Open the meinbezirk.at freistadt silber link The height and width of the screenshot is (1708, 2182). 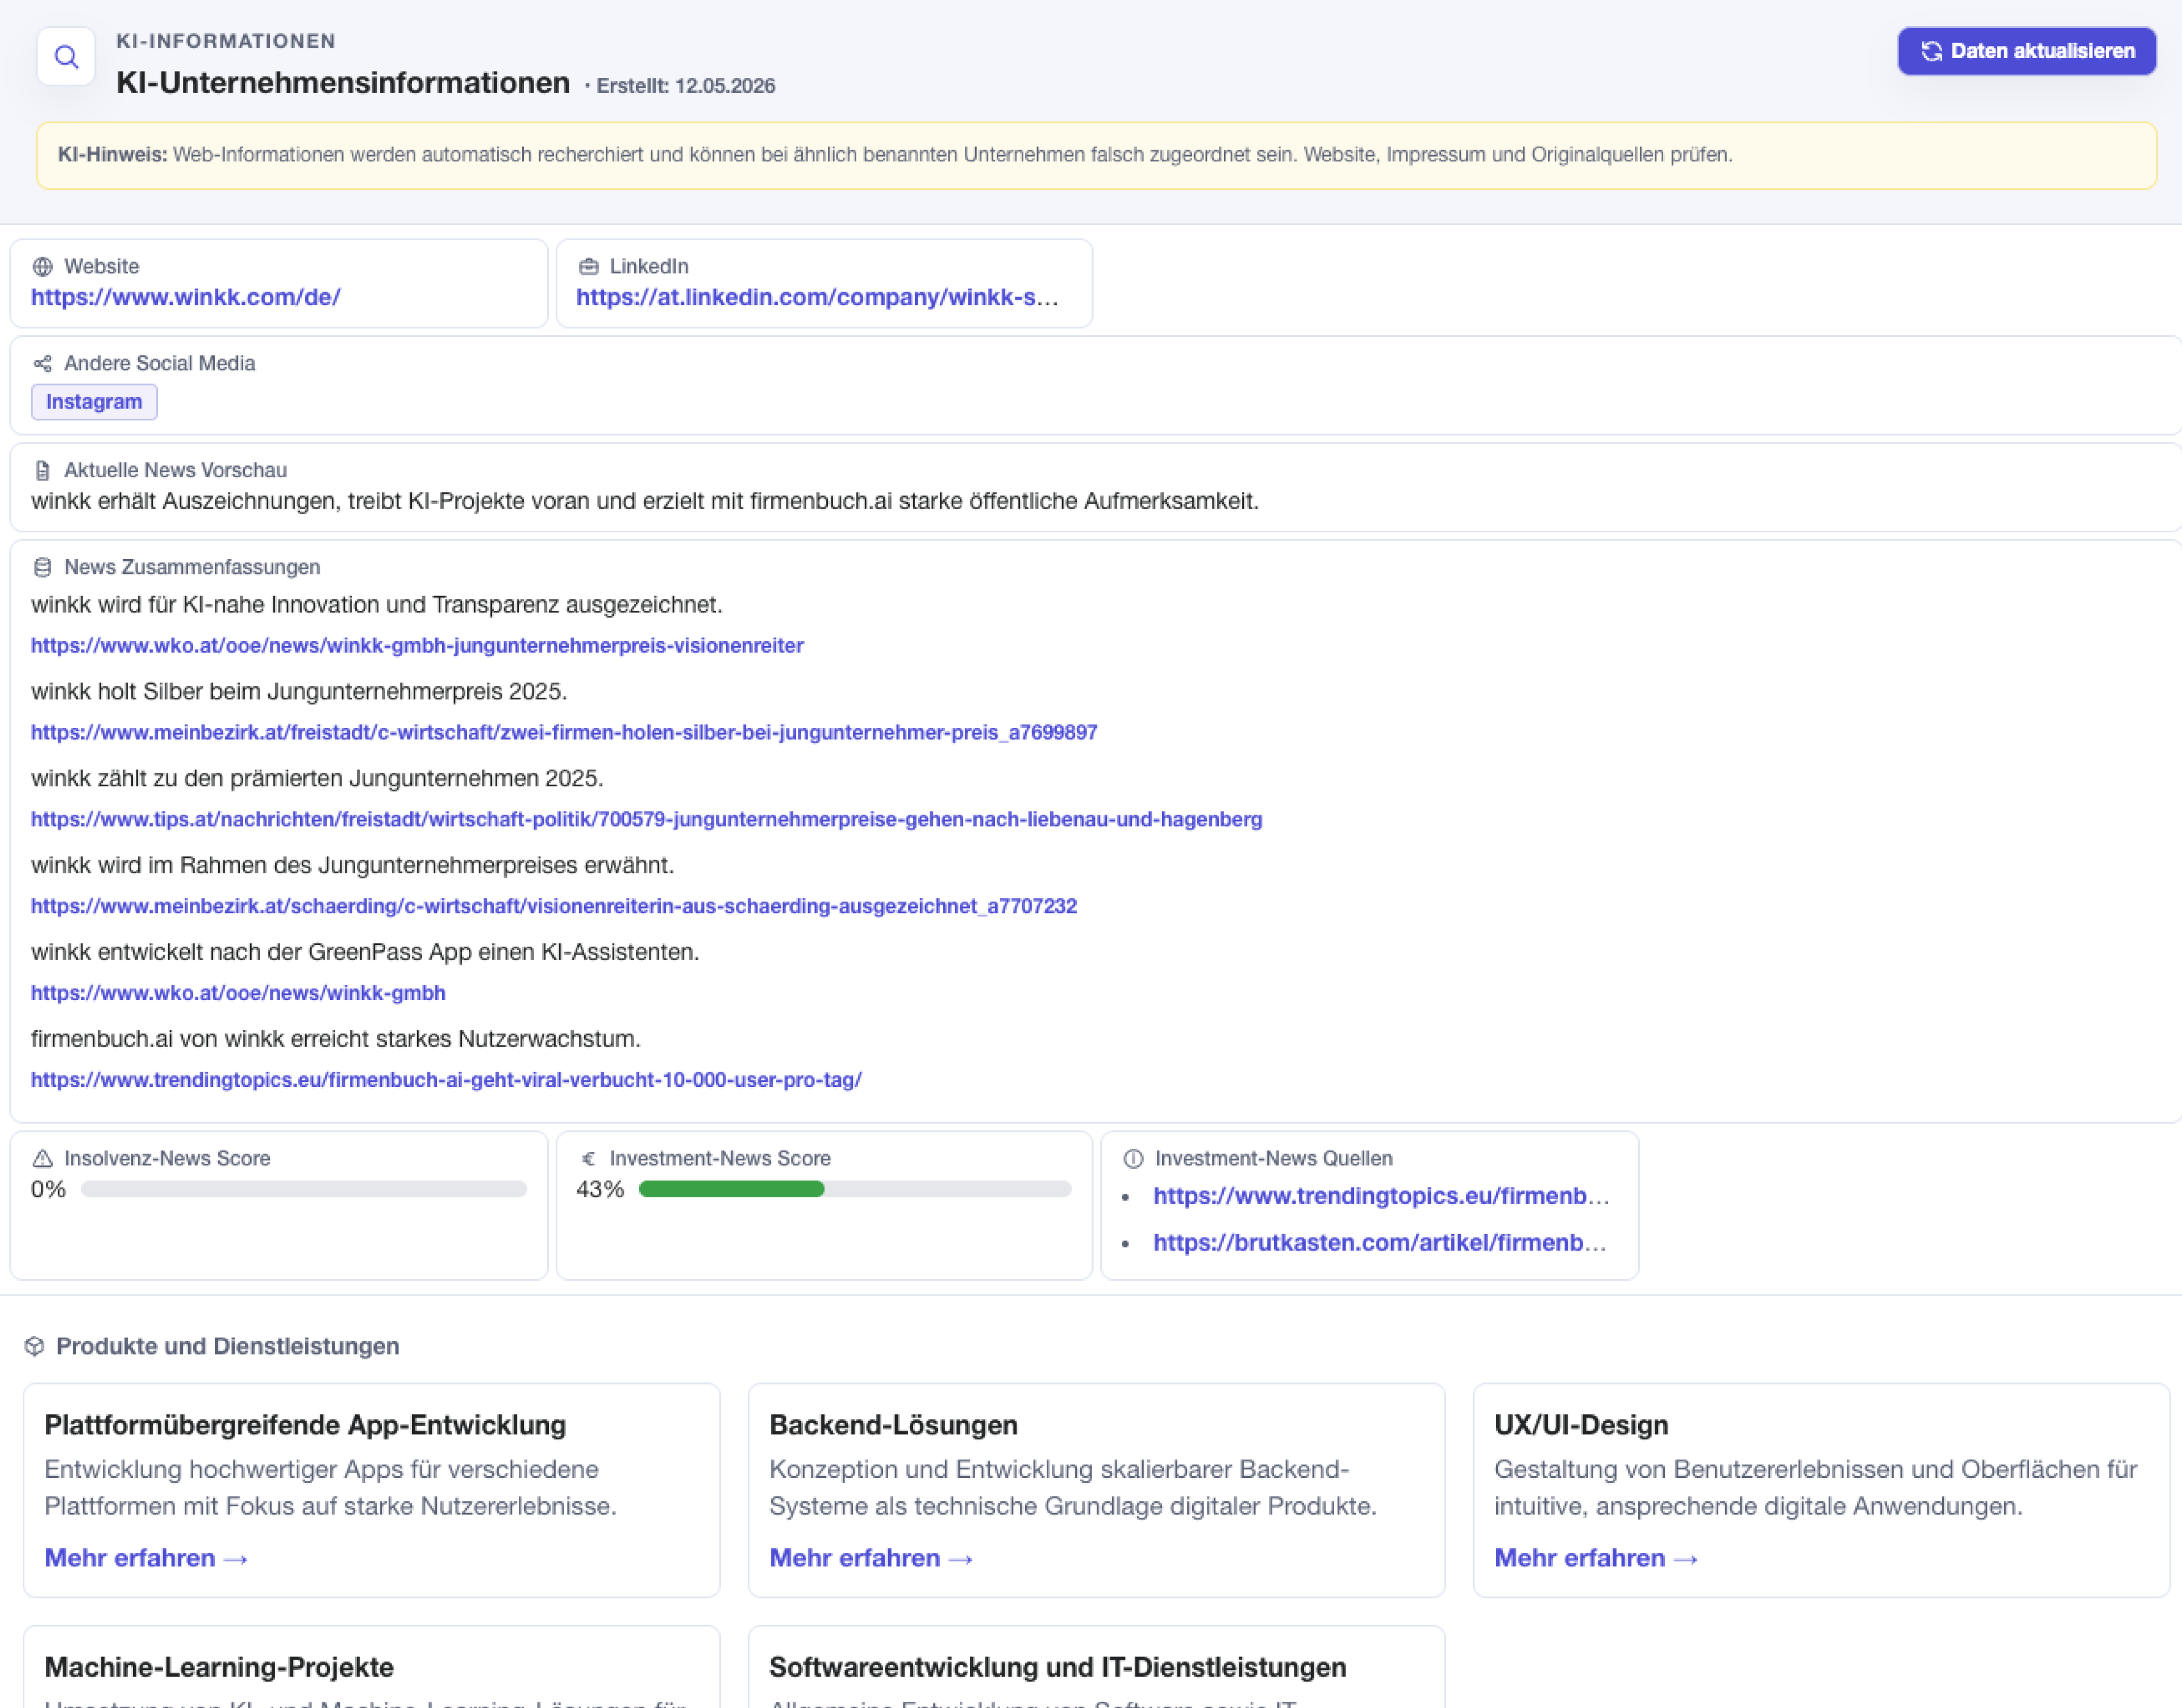click(x=564, y=733)
